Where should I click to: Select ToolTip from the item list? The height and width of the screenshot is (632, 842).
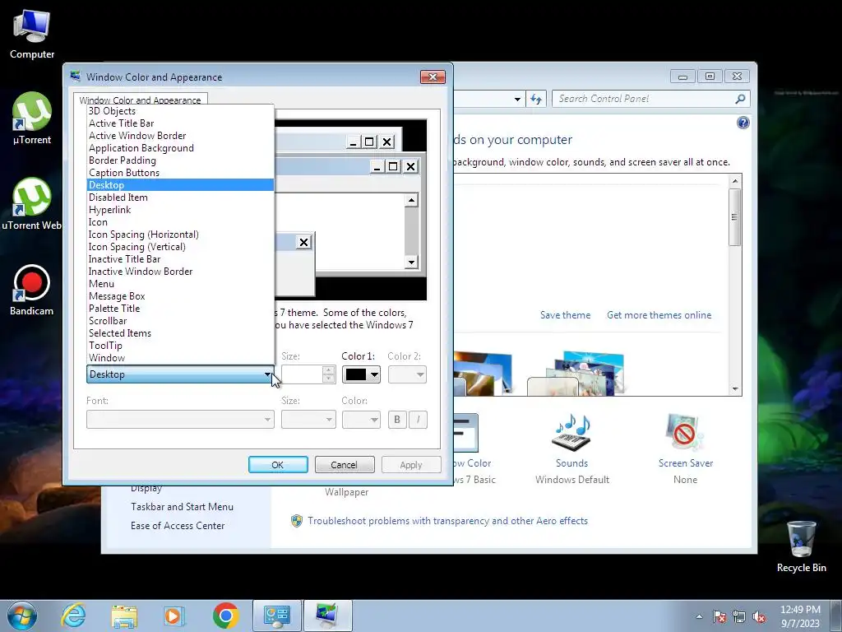coord(180,346)
